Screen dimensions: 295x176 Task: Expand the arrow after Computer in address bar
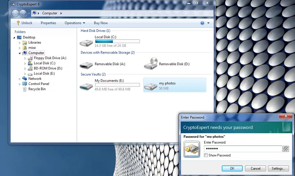coord(61,13)
